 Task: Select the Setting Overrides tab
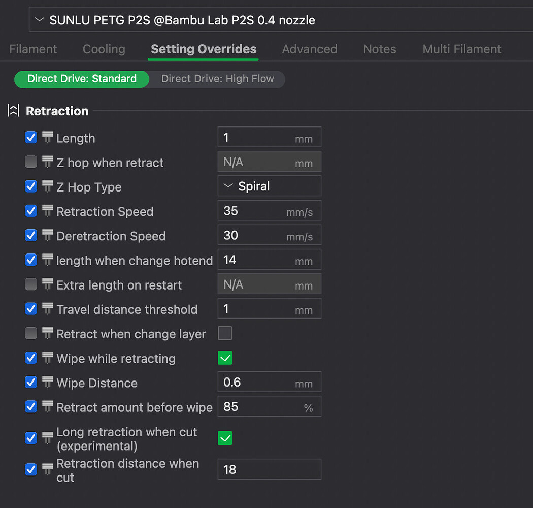(204, 49)
